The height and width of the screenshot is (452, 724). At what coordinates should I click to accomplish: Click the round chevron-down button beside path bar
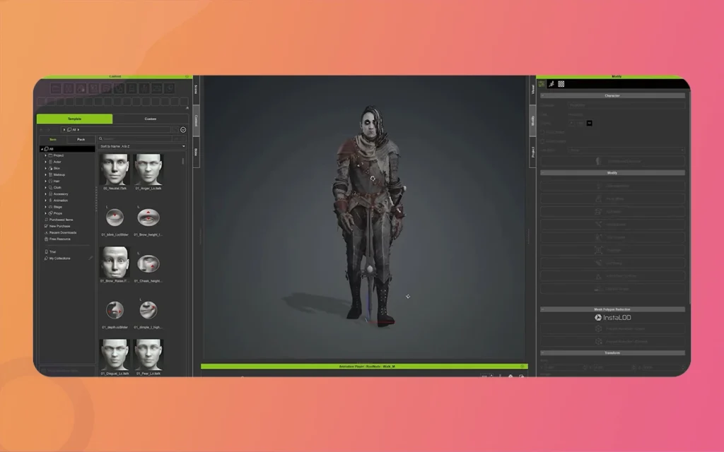183,130
